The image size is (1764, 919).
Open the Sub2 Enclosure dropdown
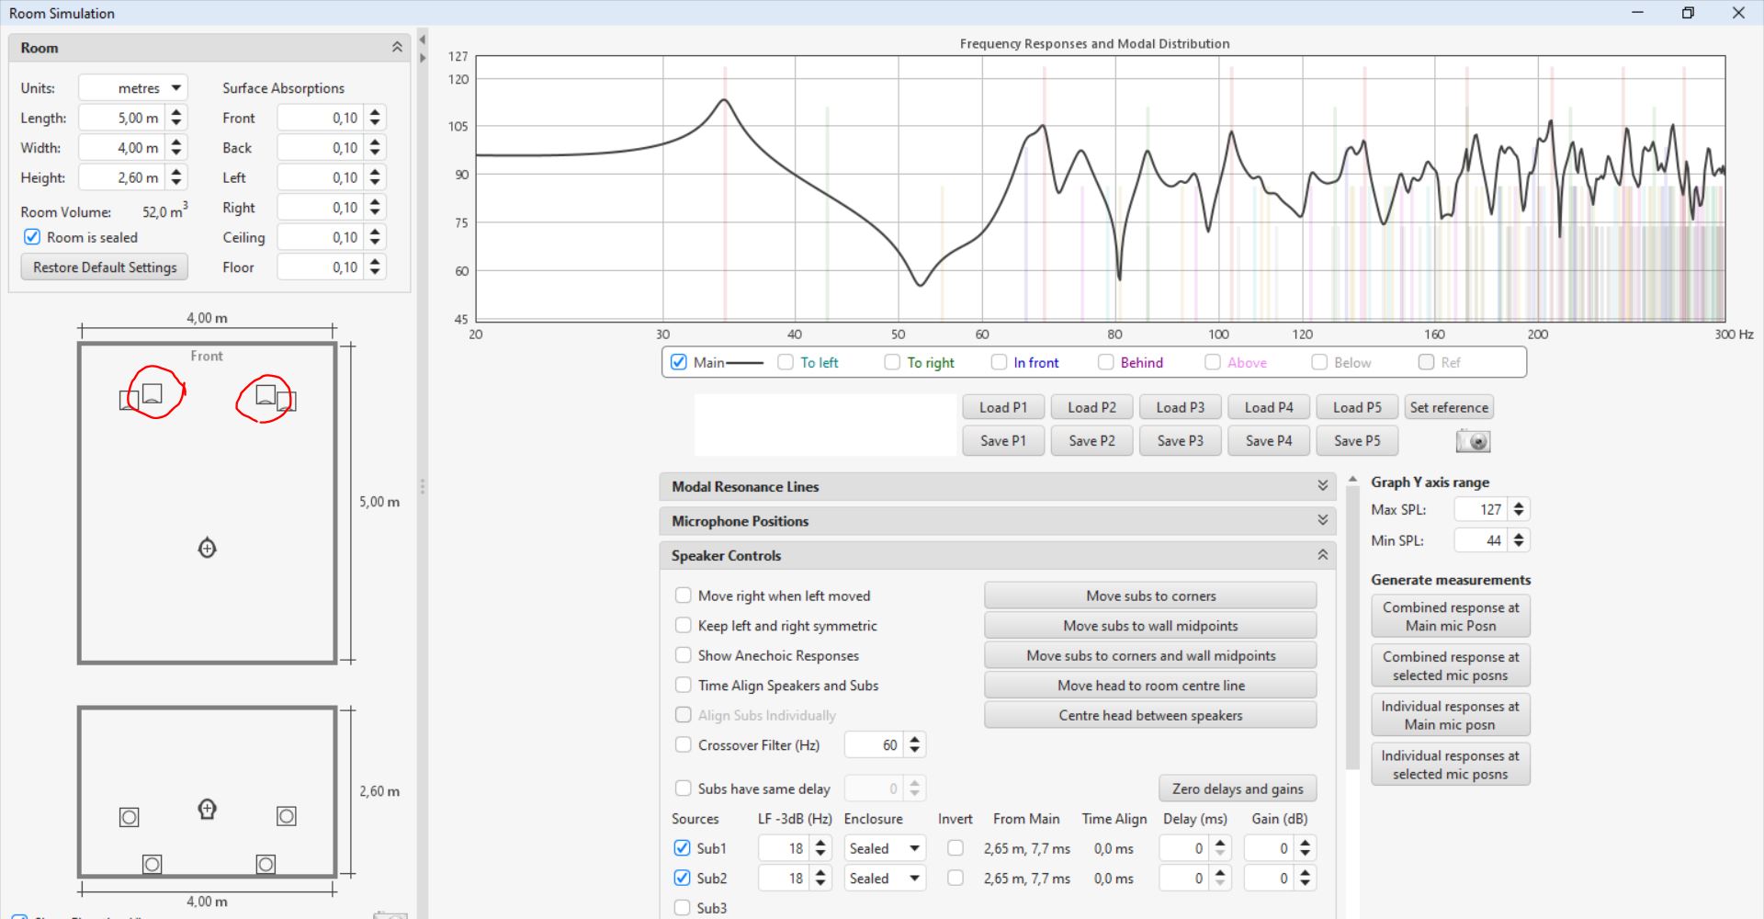pos(885,879)
